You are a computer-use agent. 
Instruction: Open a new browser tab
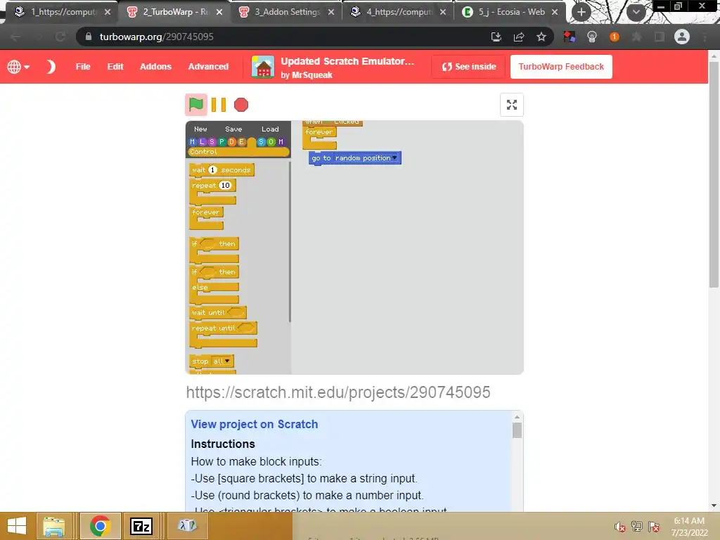point(581,12)
